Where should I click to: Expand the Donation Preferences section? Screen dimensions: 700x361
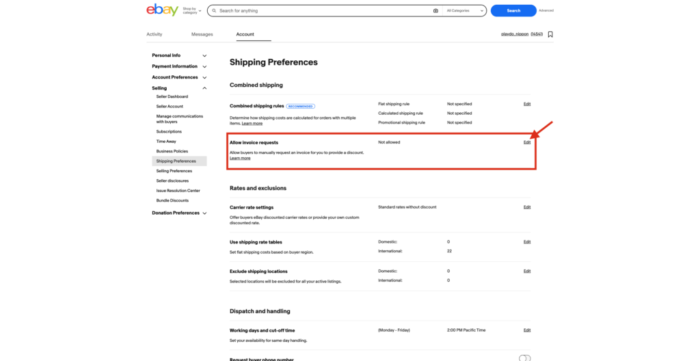[x=179, y=213]
